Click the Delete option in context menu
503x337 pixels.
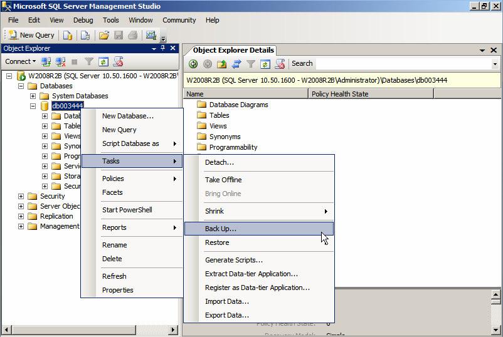132,259
